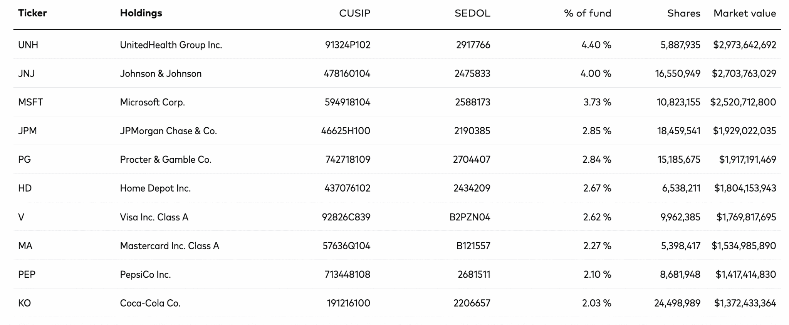This screenshot has height=325, width=789.
Task: Sort by % of fund header
Action: coord(587,13)
